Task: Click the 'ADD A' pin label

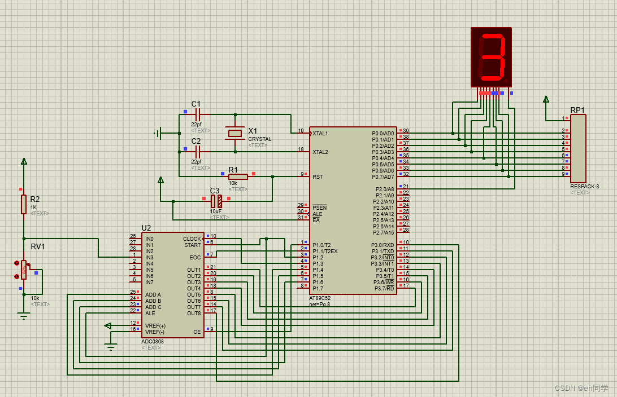Action: pos(153,294)
